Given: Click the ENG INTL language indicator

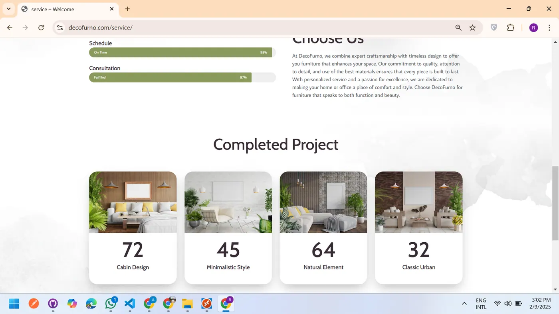Looking at the screenshot, I should [x=481, y=304].
